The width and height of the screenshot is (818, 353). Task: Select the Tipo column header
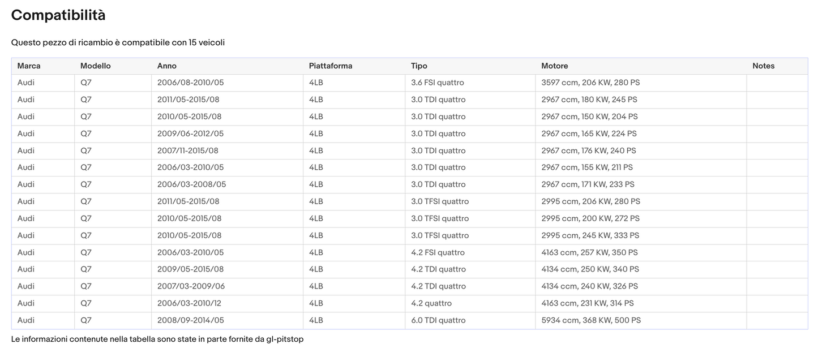(419, 66)
